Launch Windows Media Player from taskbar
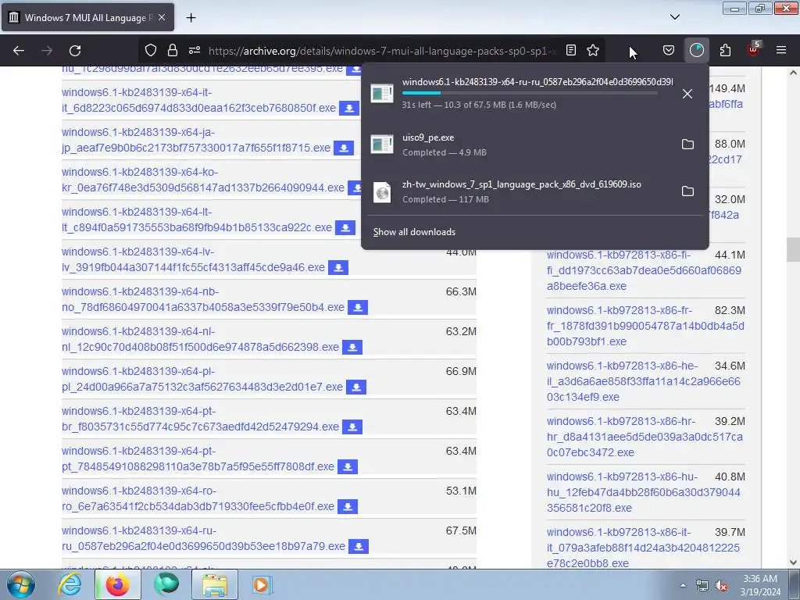Screen dimensions: 800x600 [262, 584]
